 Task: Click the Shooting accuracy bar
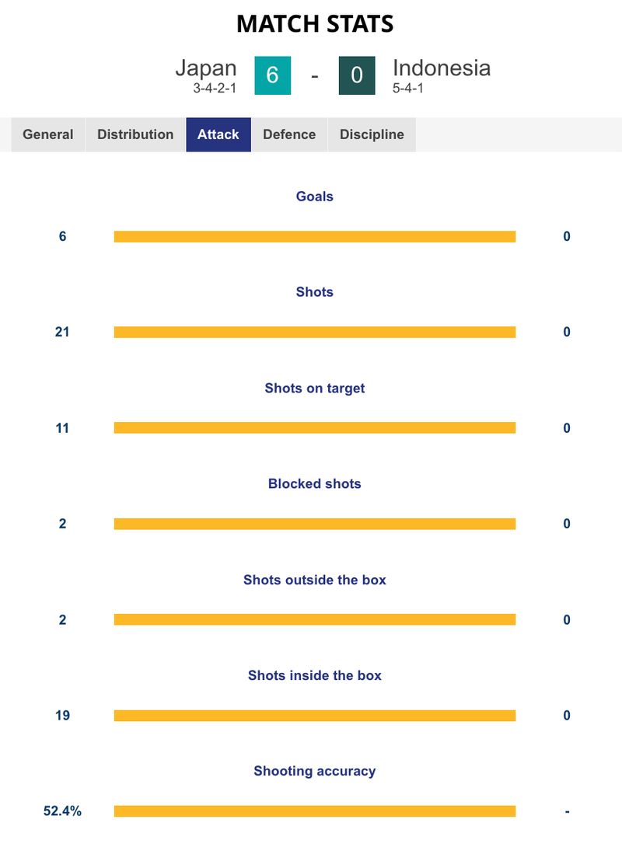[x=315, y=811]
